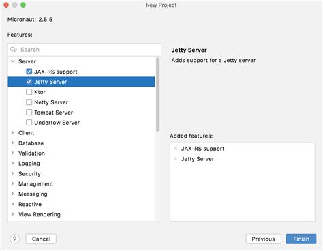Image resolution: width=323 pixels, height=251 pixels.
Task: Select the Validation tree label
Action: point(31,153)
